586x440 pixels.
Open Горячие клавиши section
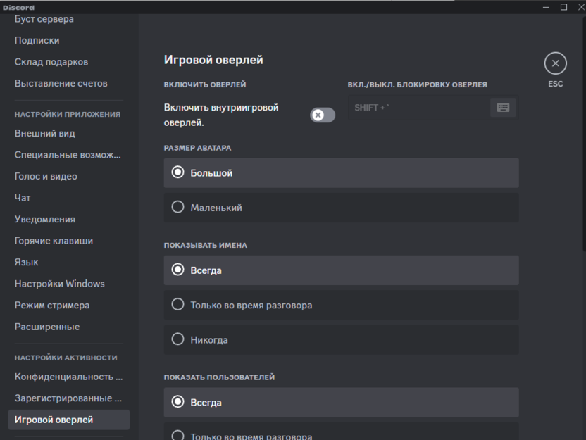(54, 241)
